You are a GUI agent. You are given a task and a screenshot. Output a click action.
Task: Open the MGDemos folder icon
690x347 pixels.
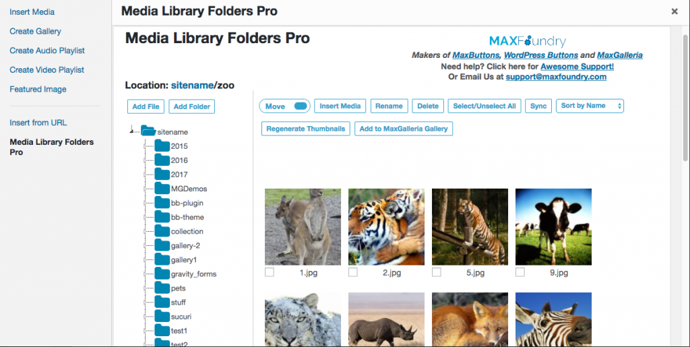click(162, 188)
